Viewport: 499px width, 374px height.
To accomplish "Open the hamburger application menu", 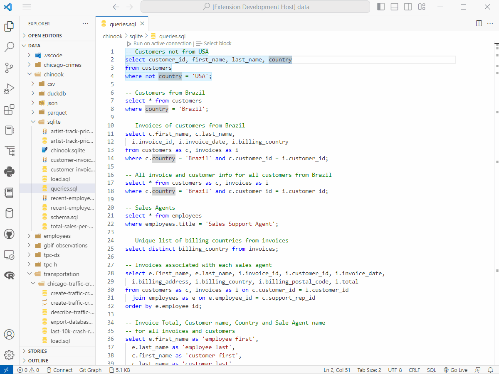I will tap(27, 7).
